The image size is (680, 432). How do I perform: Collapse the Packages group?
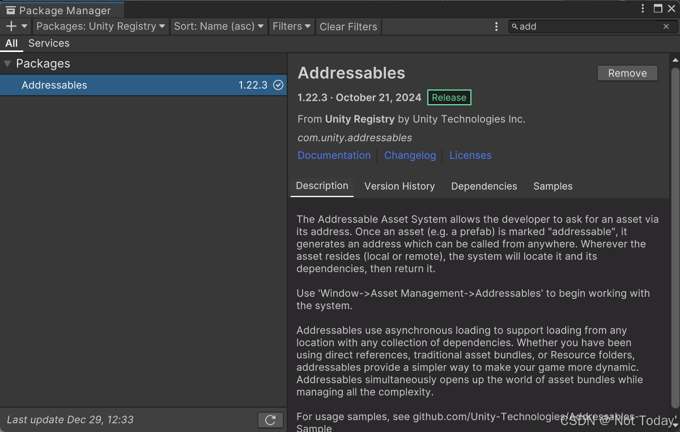click(7, 63)
